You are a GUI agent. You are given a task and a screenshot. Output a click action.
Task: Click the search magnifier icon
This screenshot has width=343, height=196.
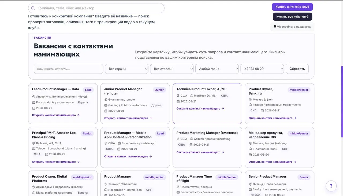pyautogui.click(x=33, y=8)
